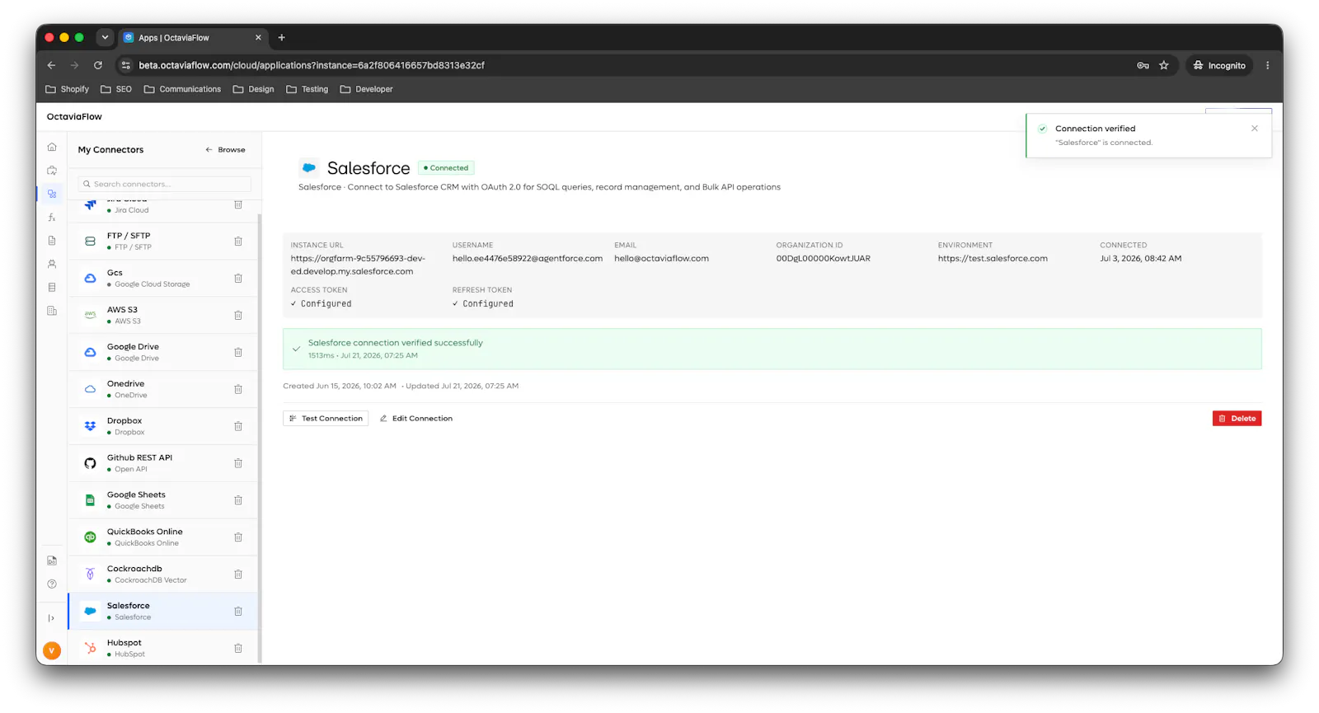Delete the Onedrive connector trash icon
The width and height of the screenshot is (1319, 713).
pos(238,389)
